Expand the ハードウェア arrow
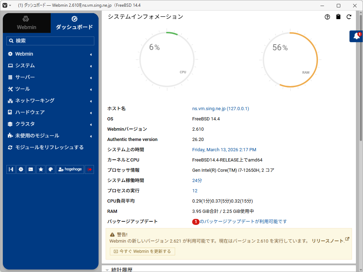 pyautogui.click(x=91, y=113)
